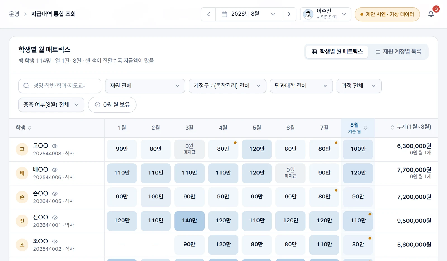Screen dimensions: 447x261
Task: Click the 이수진 user avatar
Action: pyautogui.click(x=308, y=14)
